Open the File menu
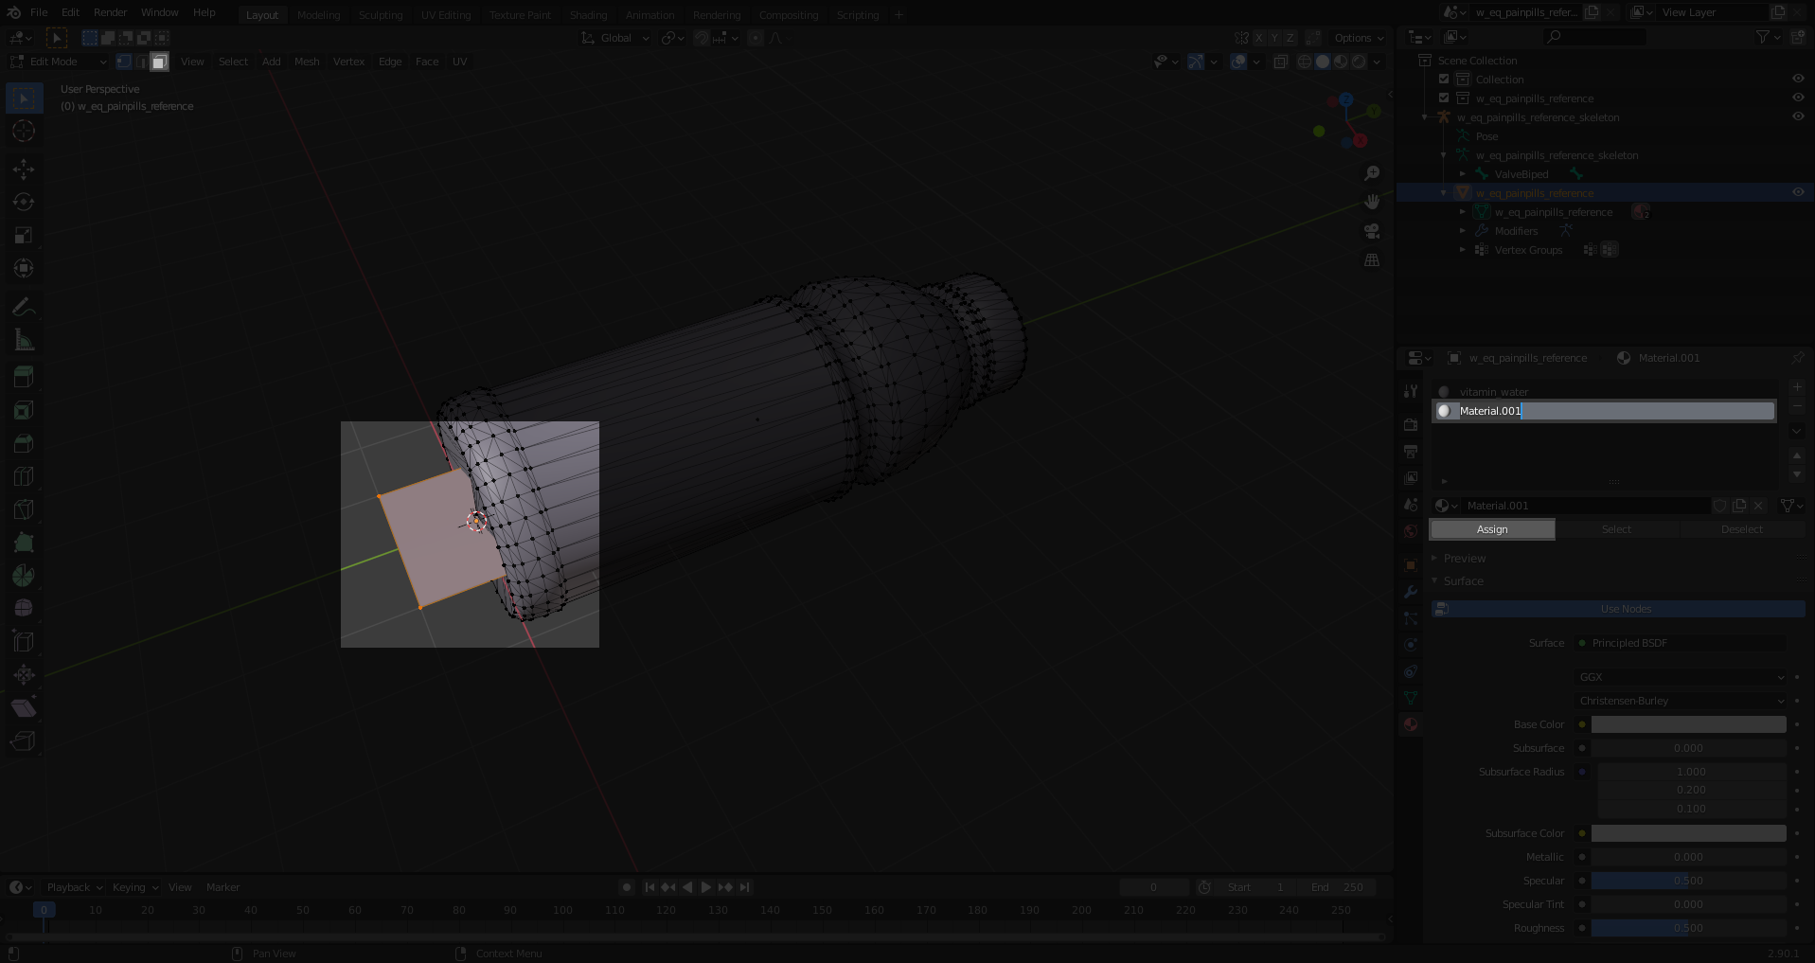The height and width of the screenshot is (963, 1815). 39,12
